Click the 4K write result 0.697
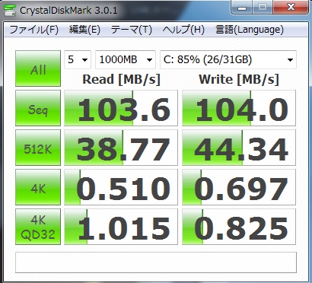This screenshot has width=312, height=283. point(239,187)
